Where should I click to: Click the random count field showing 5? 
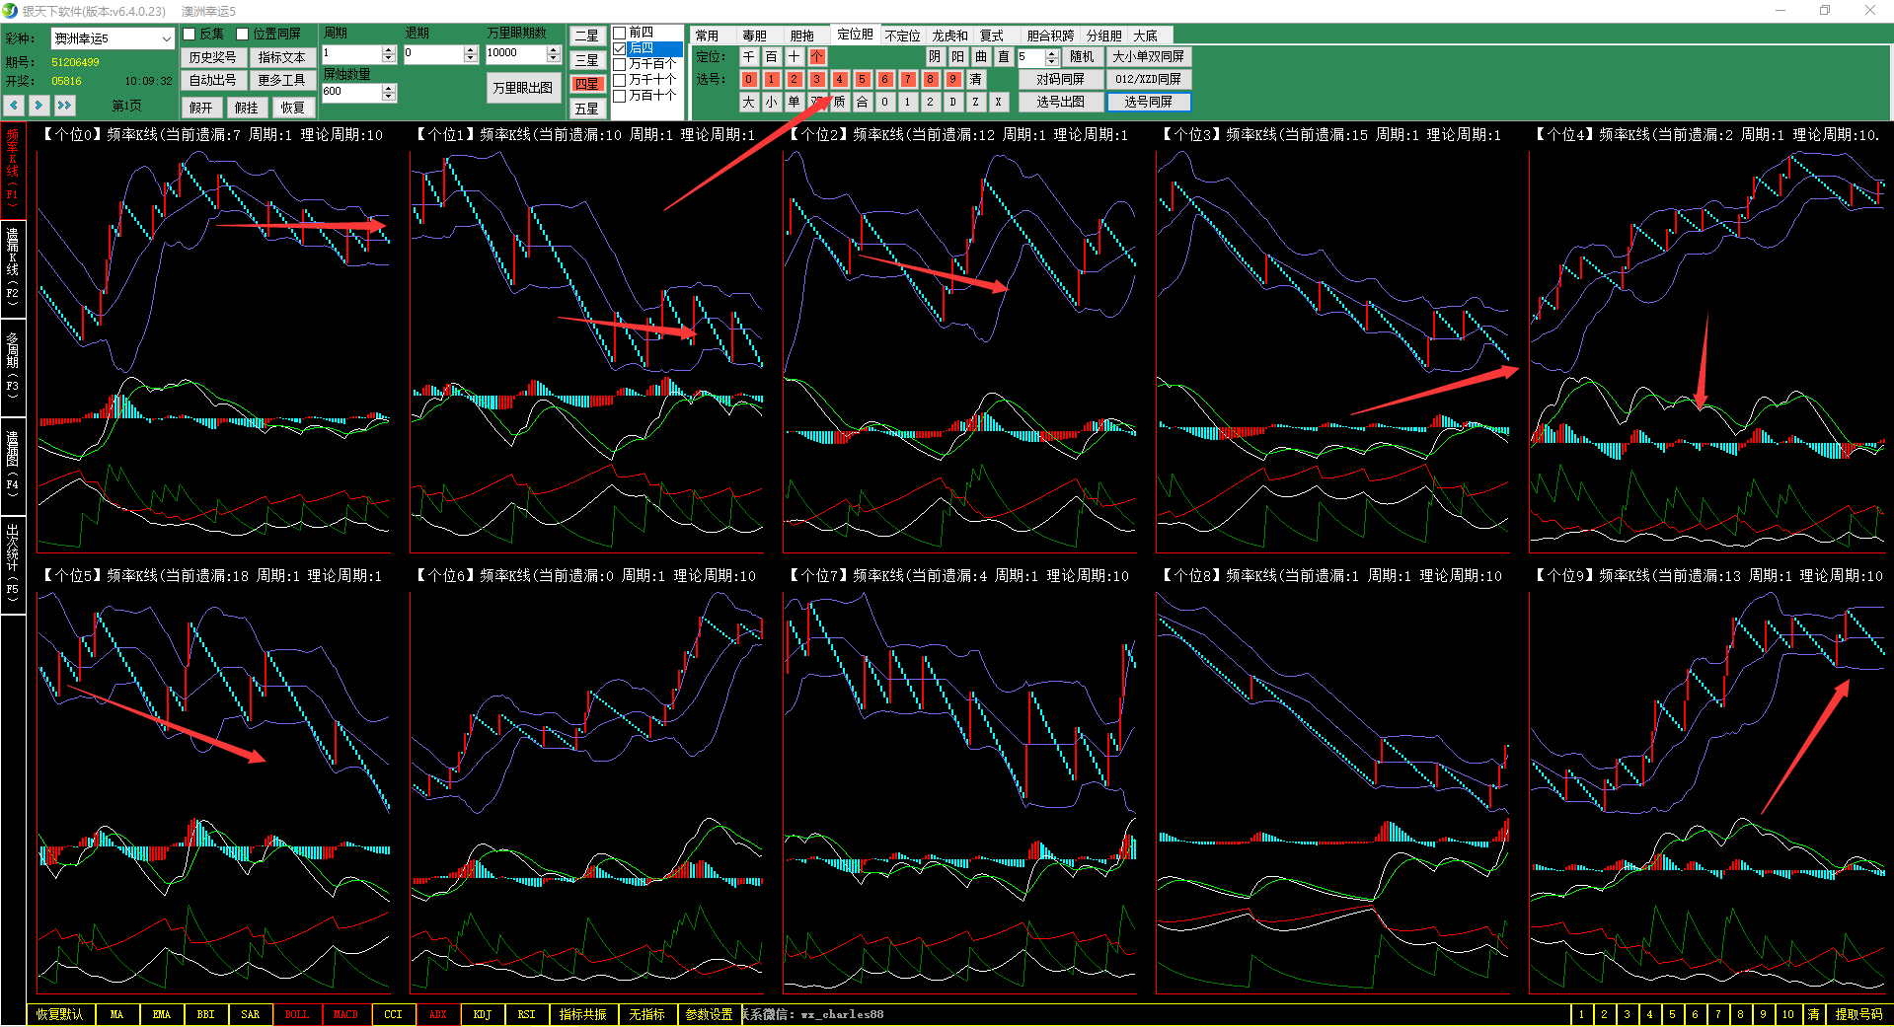click(x=1030, y=57)
